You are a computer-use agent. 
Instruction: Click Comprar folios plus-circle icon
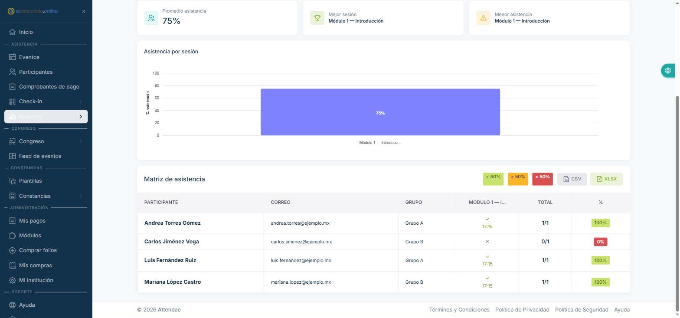(x=12, y=250)
